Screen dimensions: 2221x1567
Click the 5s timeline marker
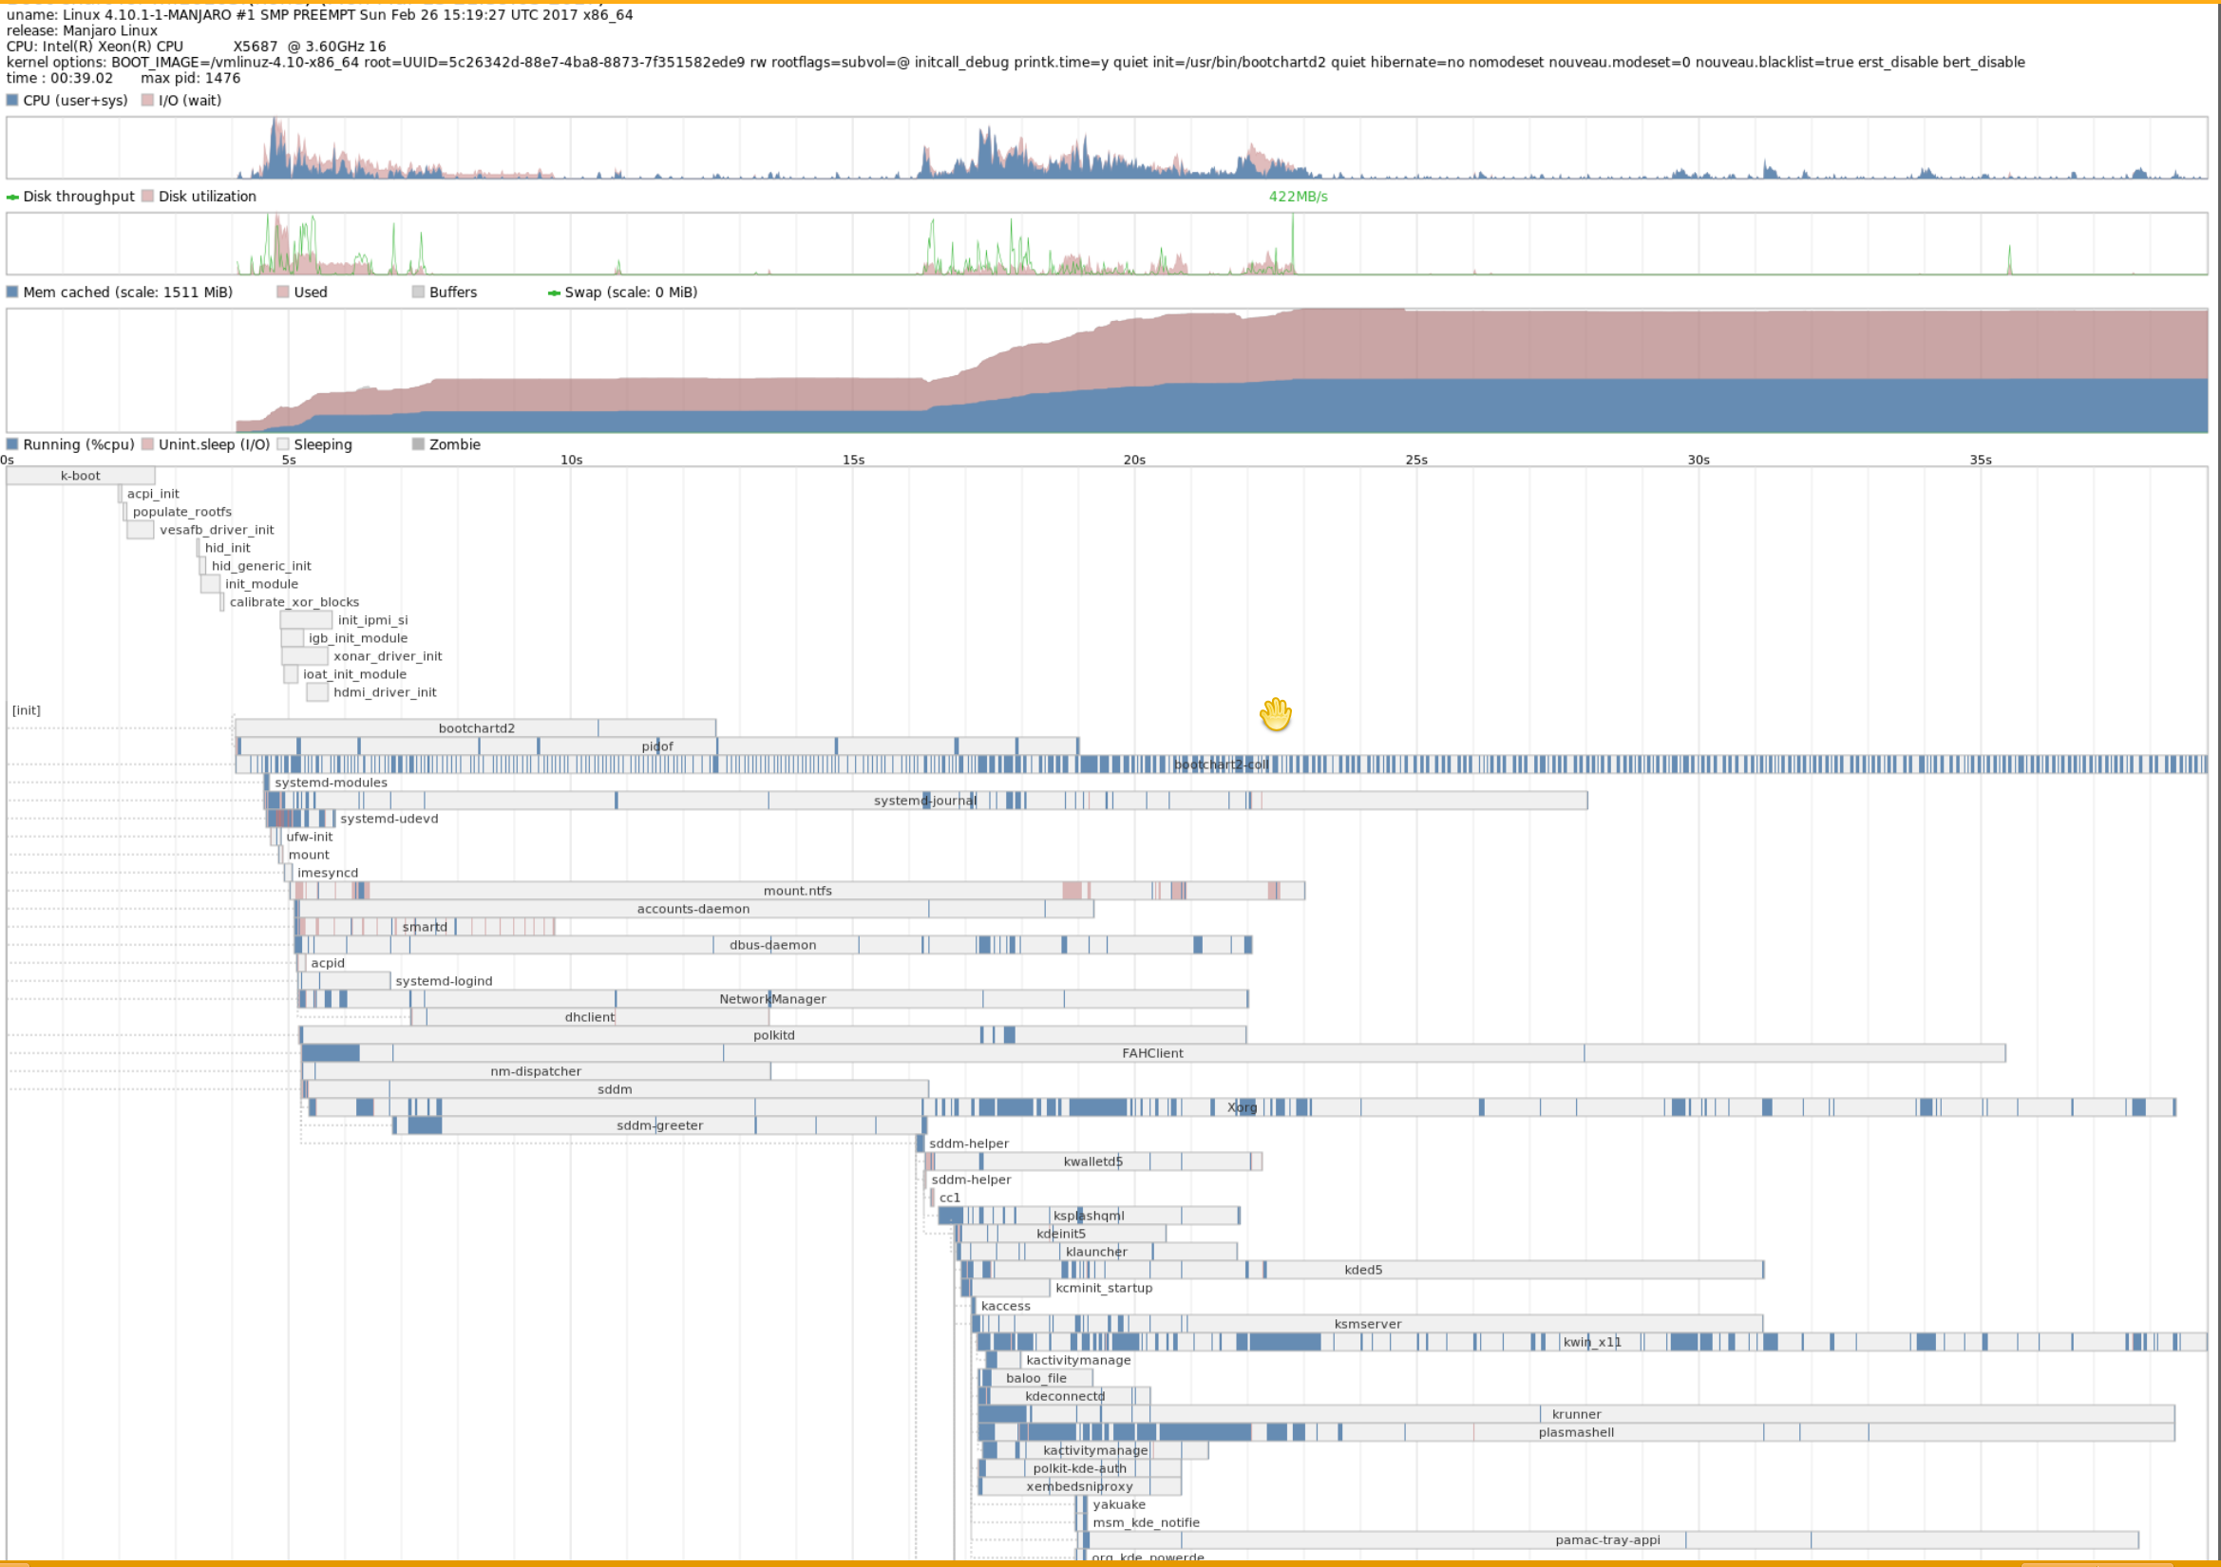click(289, 460)
